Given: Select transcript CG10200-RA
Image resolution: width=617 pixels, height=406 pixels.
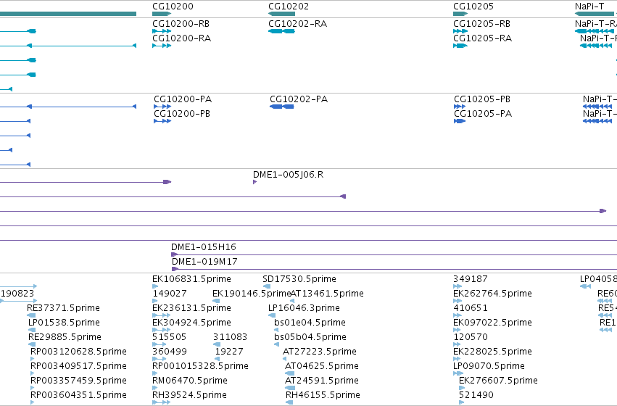Looking at the screenshot, I should tap(181, 38).
